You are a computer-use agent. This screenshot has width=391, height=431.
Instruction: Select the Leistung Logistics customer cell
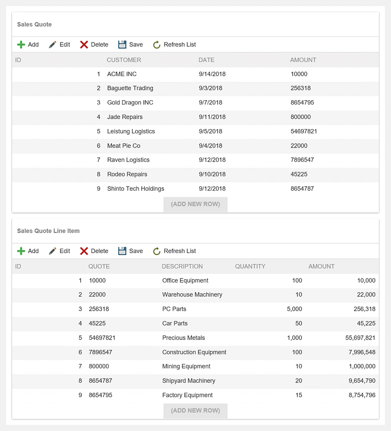131,131
